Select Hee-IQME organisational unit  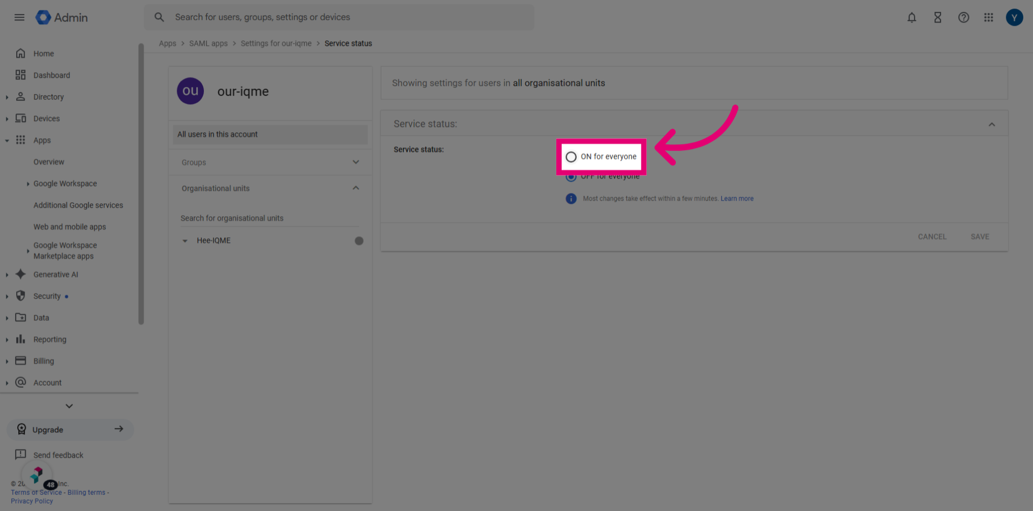pos(213,240)
